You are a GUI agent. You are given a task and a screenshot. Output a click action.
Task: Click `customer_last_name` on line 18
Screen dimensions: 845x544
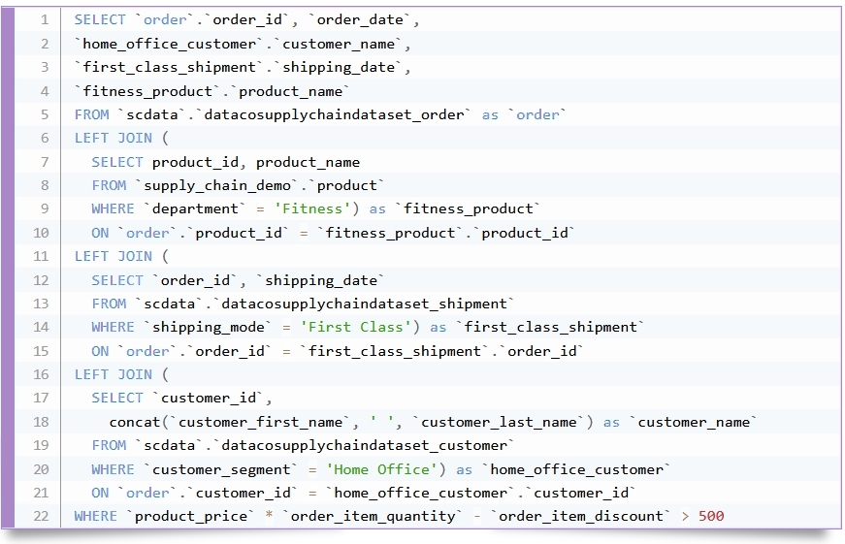tap(499, 422)
